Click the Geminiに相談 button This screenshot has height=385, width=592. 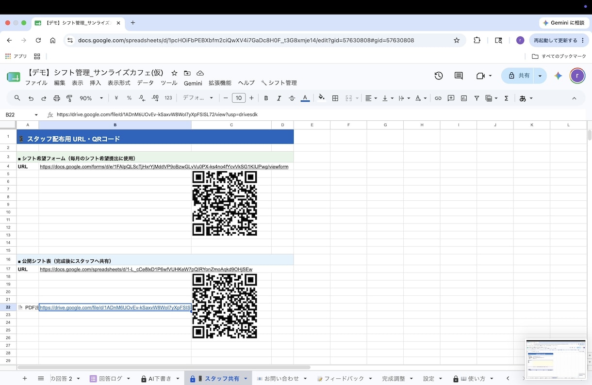coord(563,23)
